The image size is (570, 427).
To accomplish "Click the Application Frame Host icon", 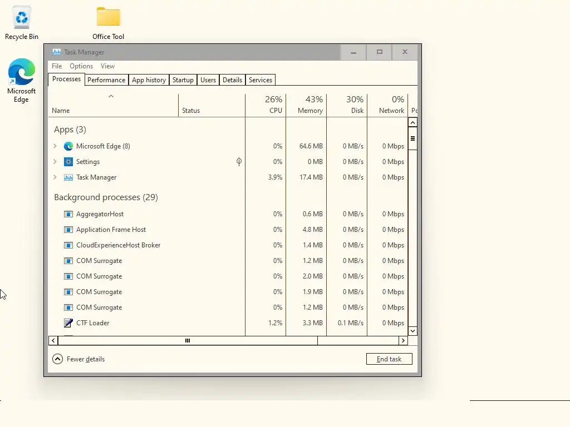I will (x=68, y=230).
